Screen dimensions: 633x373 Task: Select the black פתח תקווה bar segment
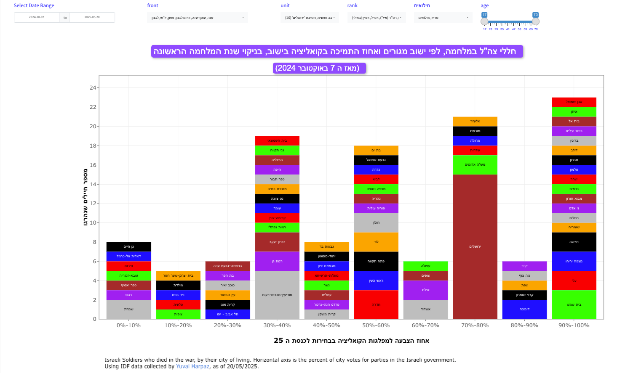(376, 261)
